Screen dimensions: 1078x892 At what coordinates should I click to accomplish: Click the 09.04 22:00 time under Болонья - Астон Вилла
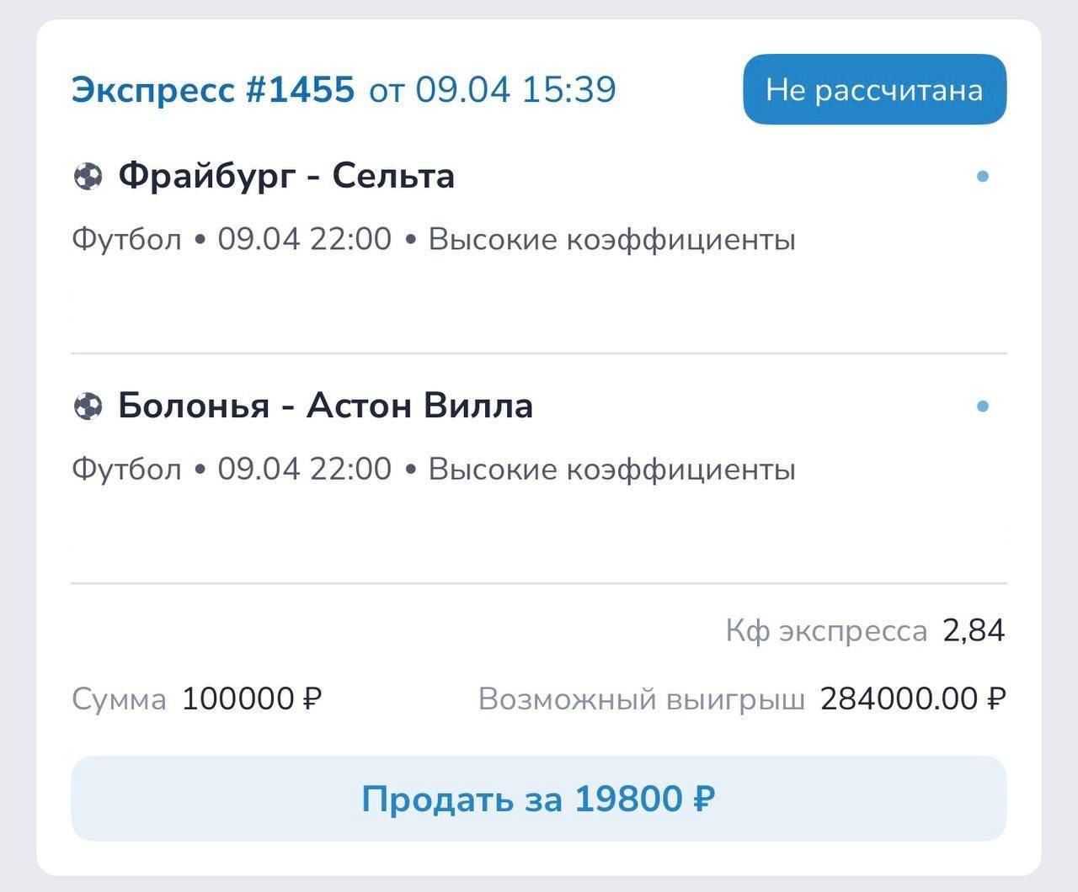point(305,469)
